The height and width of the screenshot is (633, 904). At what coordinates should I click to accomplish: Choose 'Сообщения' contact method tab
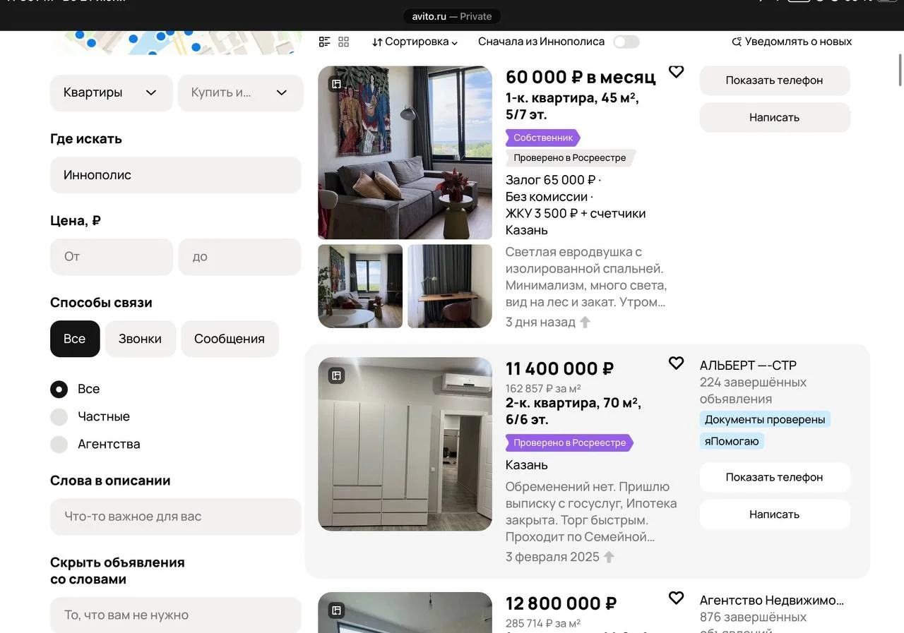point(230,339)
